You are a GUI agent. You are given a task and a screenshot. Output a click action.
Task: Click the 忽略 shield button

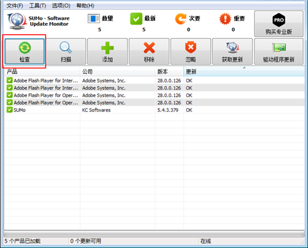point(190,51)
